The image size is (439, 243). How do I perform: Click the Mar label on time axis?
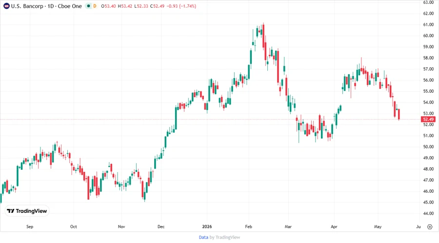(288, 226)
